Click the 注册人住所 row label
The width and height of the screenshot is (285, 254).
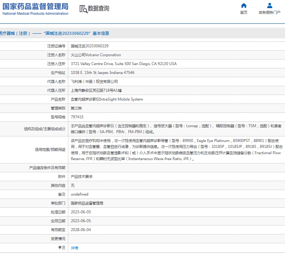[x=56, y=64]
